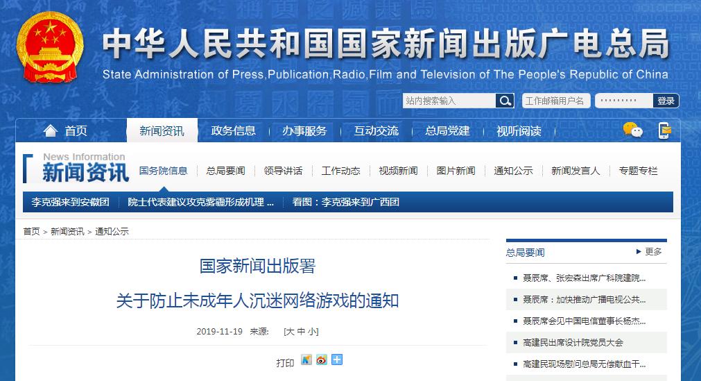The height and width of the screenshot is (381, 701).
Task: Open the headline 院士代表建议攻克雾霾形成机理
Action: (x=201, y=202)
